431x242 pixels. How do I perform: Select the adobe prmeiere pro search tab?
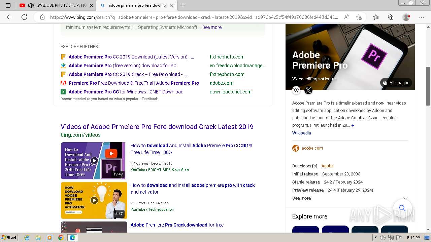point(137,5)
